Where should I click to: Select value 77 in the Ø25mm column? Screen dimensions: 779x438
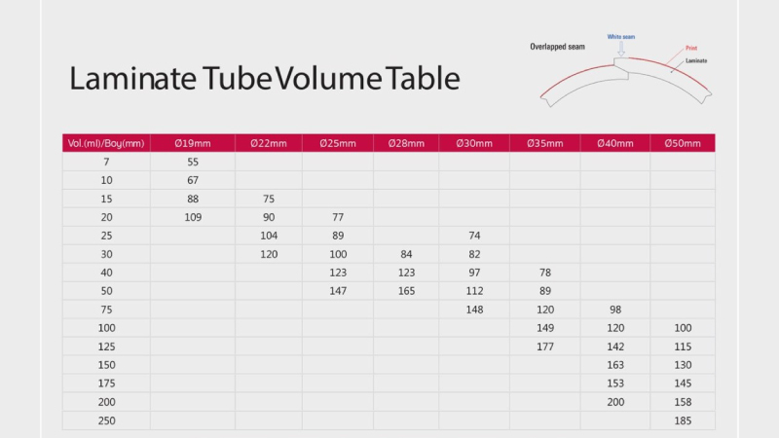pos(338,217)
